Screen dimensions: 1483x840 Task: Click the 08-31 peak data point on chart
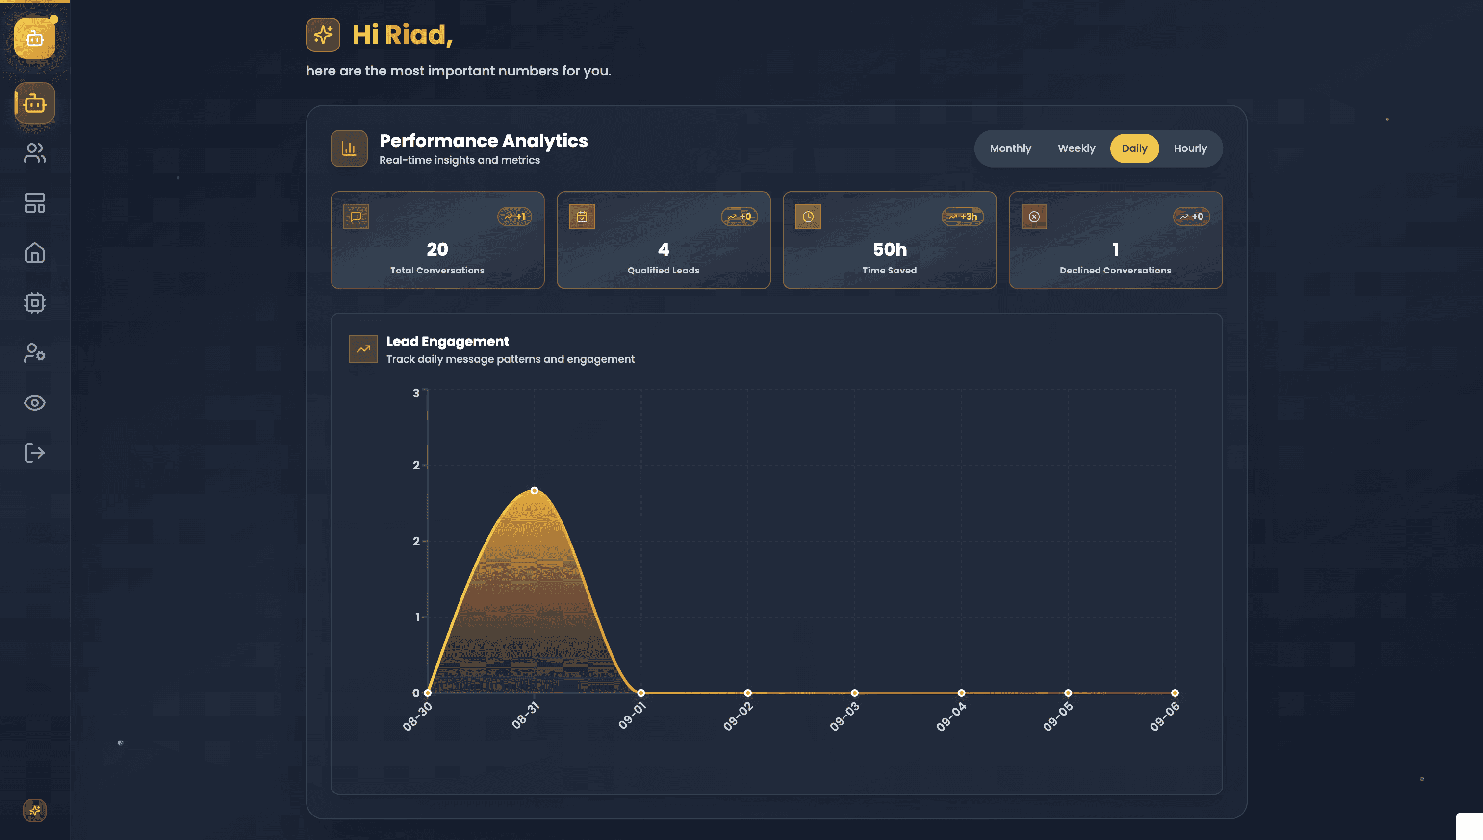534,491
